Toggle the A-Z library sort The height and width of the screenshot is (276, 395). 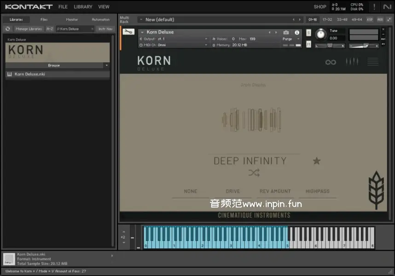[50, 29]
